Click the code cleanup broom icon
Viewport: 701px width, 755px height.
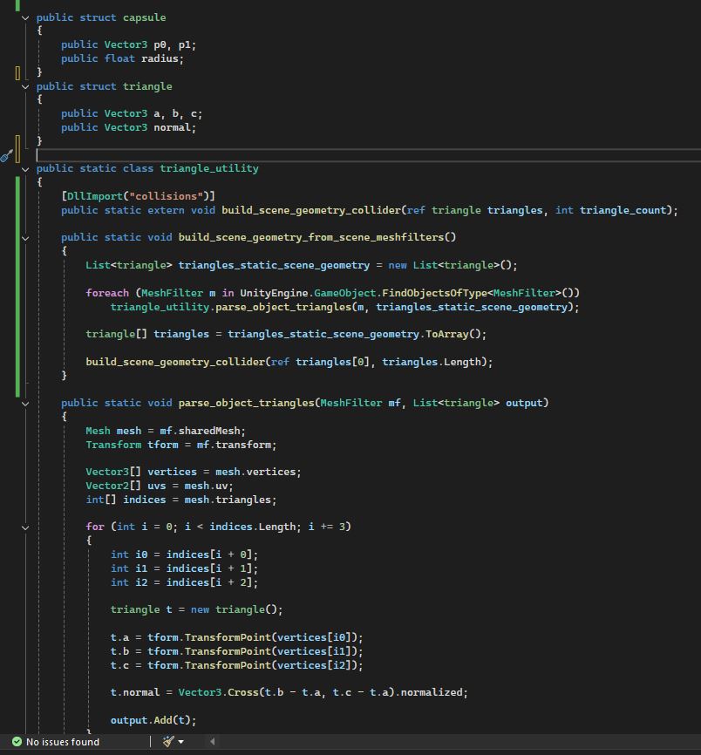pyautogui.click(x=168, y=742)
